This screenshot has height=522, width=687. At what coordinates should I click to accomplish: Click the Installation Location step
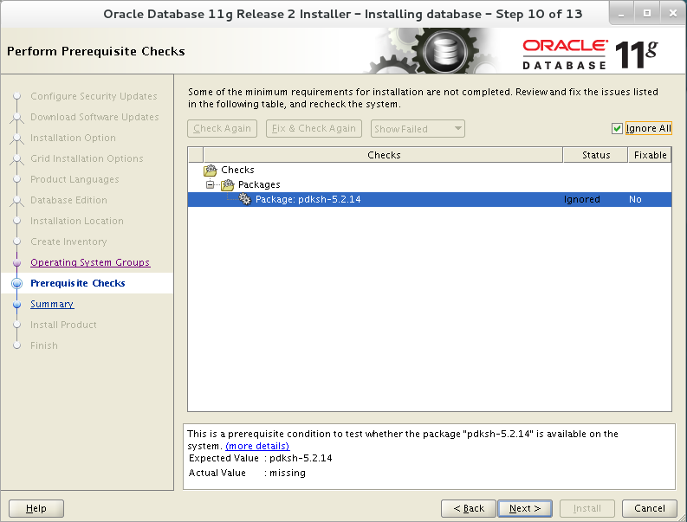[77, 221]
